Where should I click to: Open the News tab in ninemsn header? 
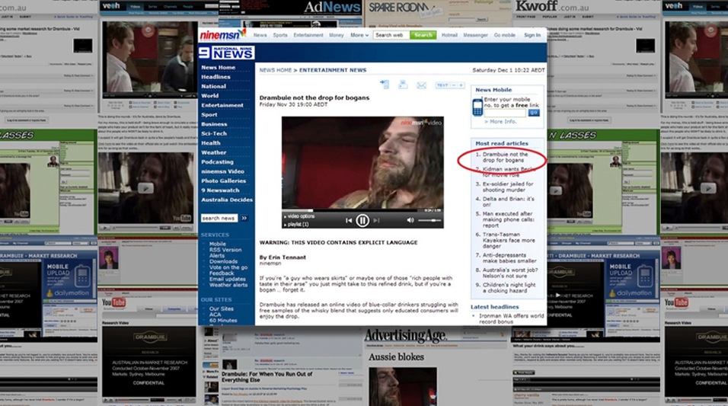pos(260,35)
